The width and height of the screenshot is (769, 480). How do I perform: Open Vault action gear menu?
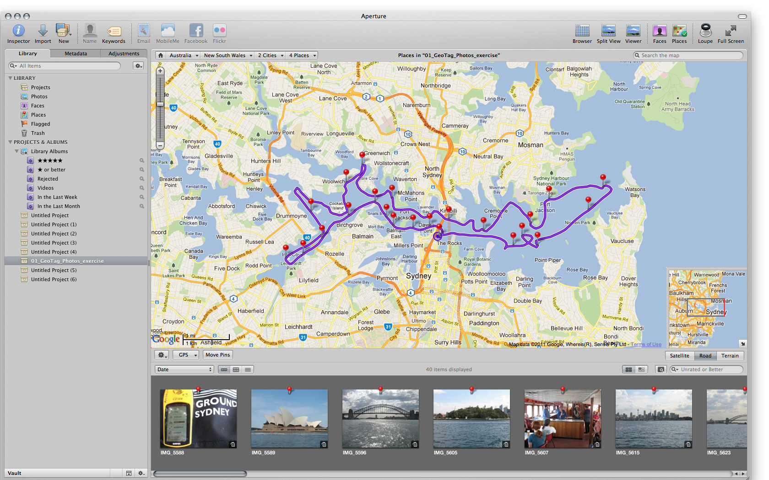tap(141, 473)
